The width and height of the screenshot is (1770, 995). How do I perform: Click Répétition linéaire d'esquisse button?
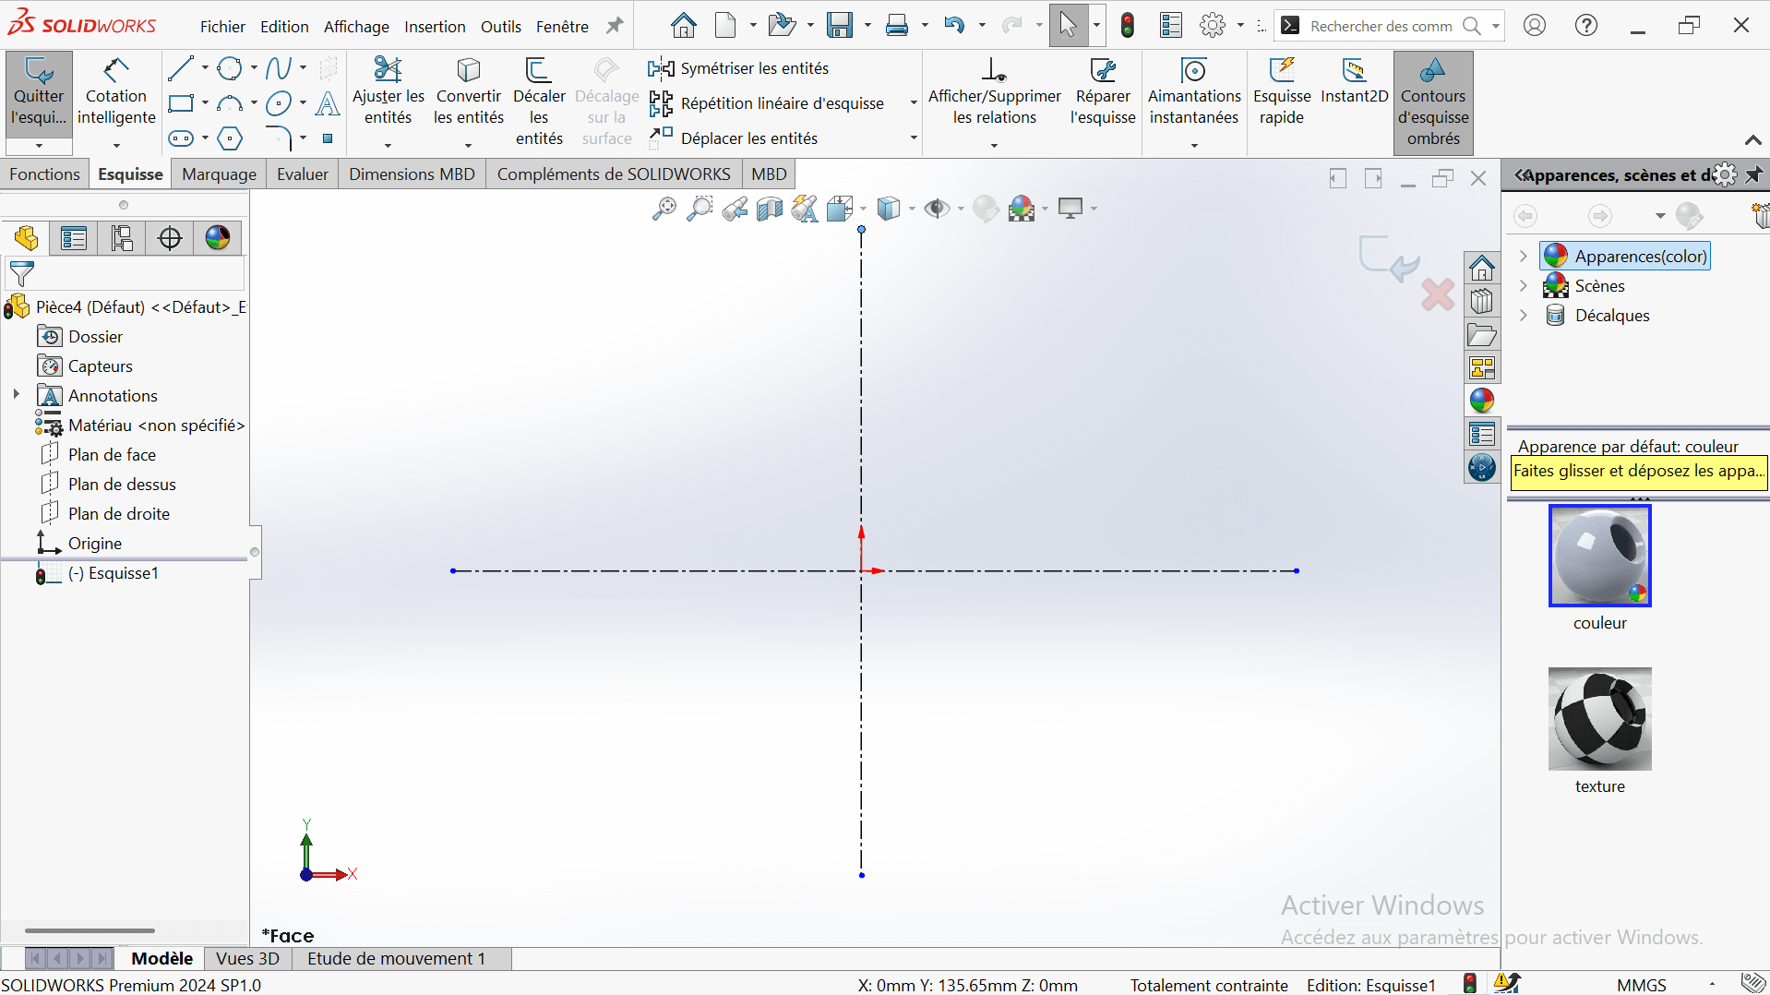[x=782, y=103]
